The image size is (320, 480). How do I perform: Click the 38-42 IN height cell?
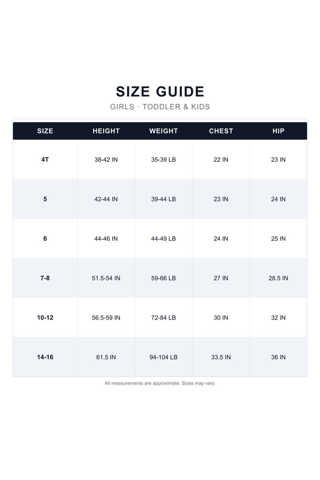tap(106, 160)
